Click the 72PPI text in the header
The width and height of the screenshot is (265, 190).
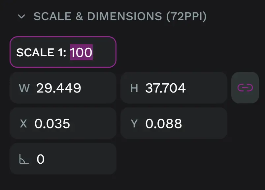(x=186, y=16)
